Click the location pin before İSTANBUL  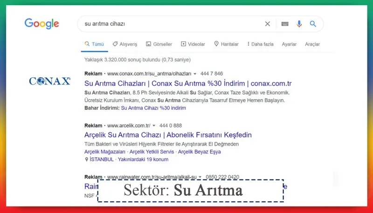pos(87,159)
